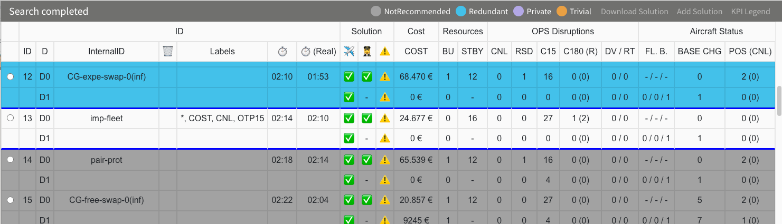The image size is (782, 224).
Task: Click the OPS Disruptions group header
Action: point(563,32)
